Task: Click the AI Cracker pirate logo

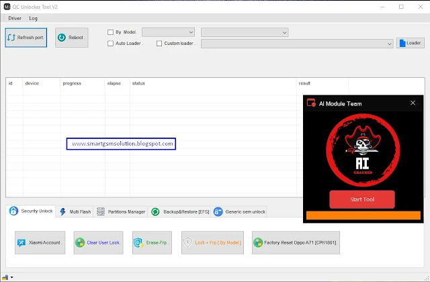Action: [363, 150]
